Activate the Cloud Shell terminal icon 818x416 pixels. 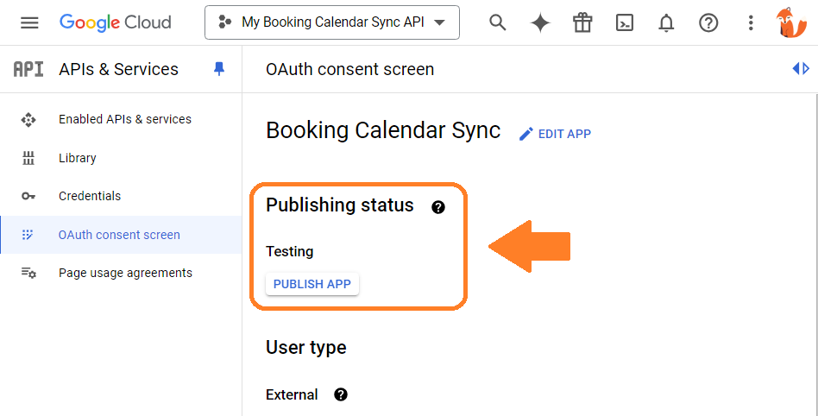click(625, 22)
